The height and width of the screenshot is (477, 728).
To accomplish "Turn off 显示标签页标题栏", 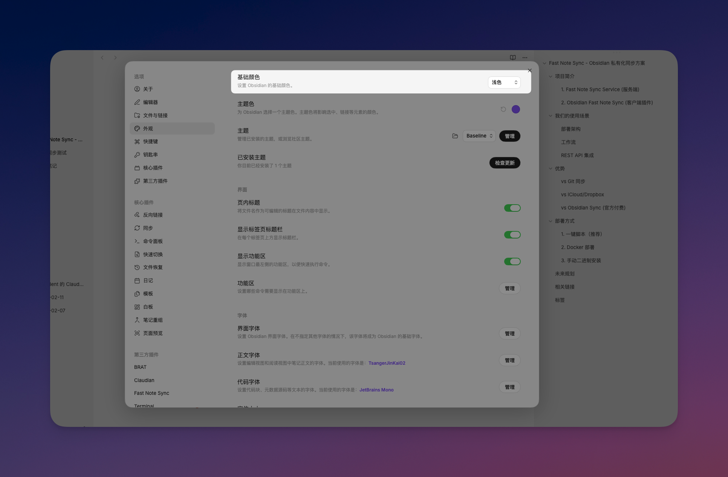I will click(x=512, y=234).
